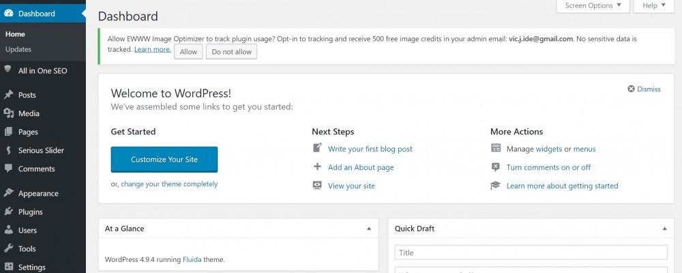Click View your site link
The width and height of the screenshot is (682, 273).
(351, 186)
